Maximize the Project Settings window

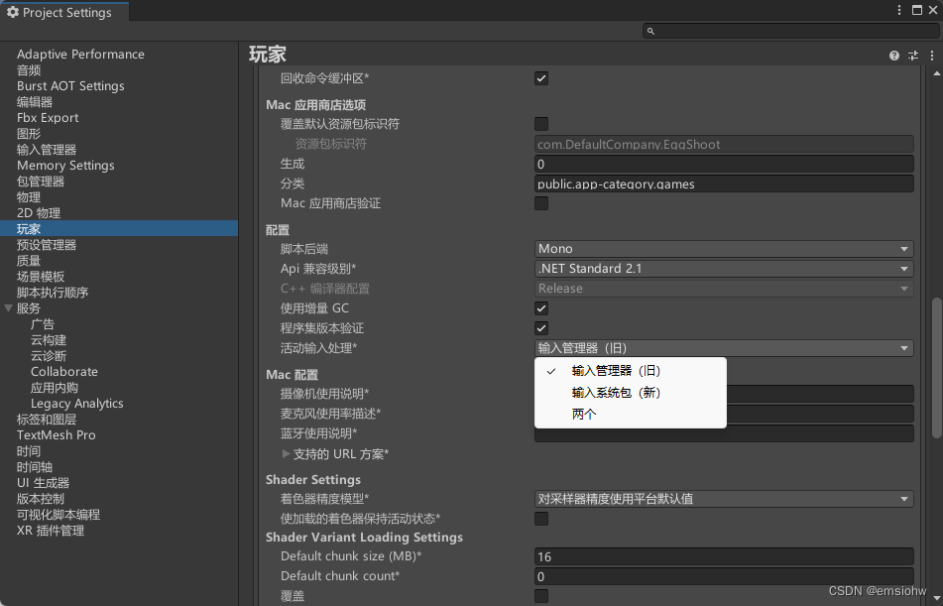(917, 10)
